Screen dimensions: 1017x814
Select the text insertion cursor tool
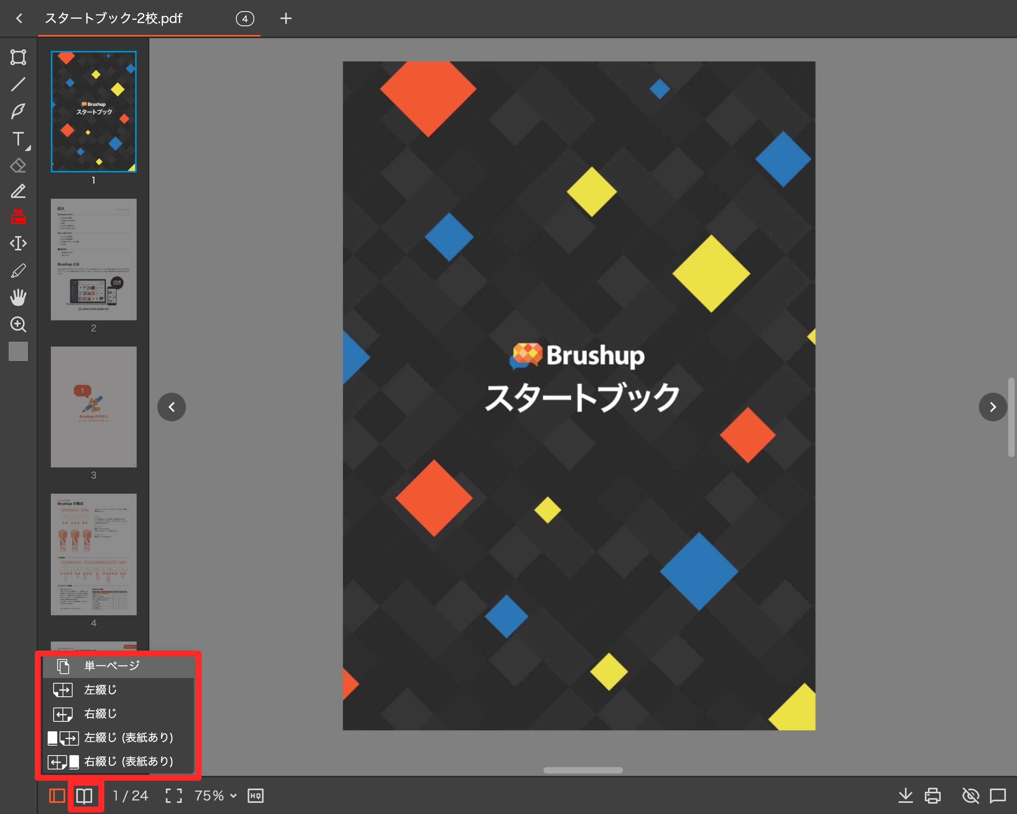point(18,244)
